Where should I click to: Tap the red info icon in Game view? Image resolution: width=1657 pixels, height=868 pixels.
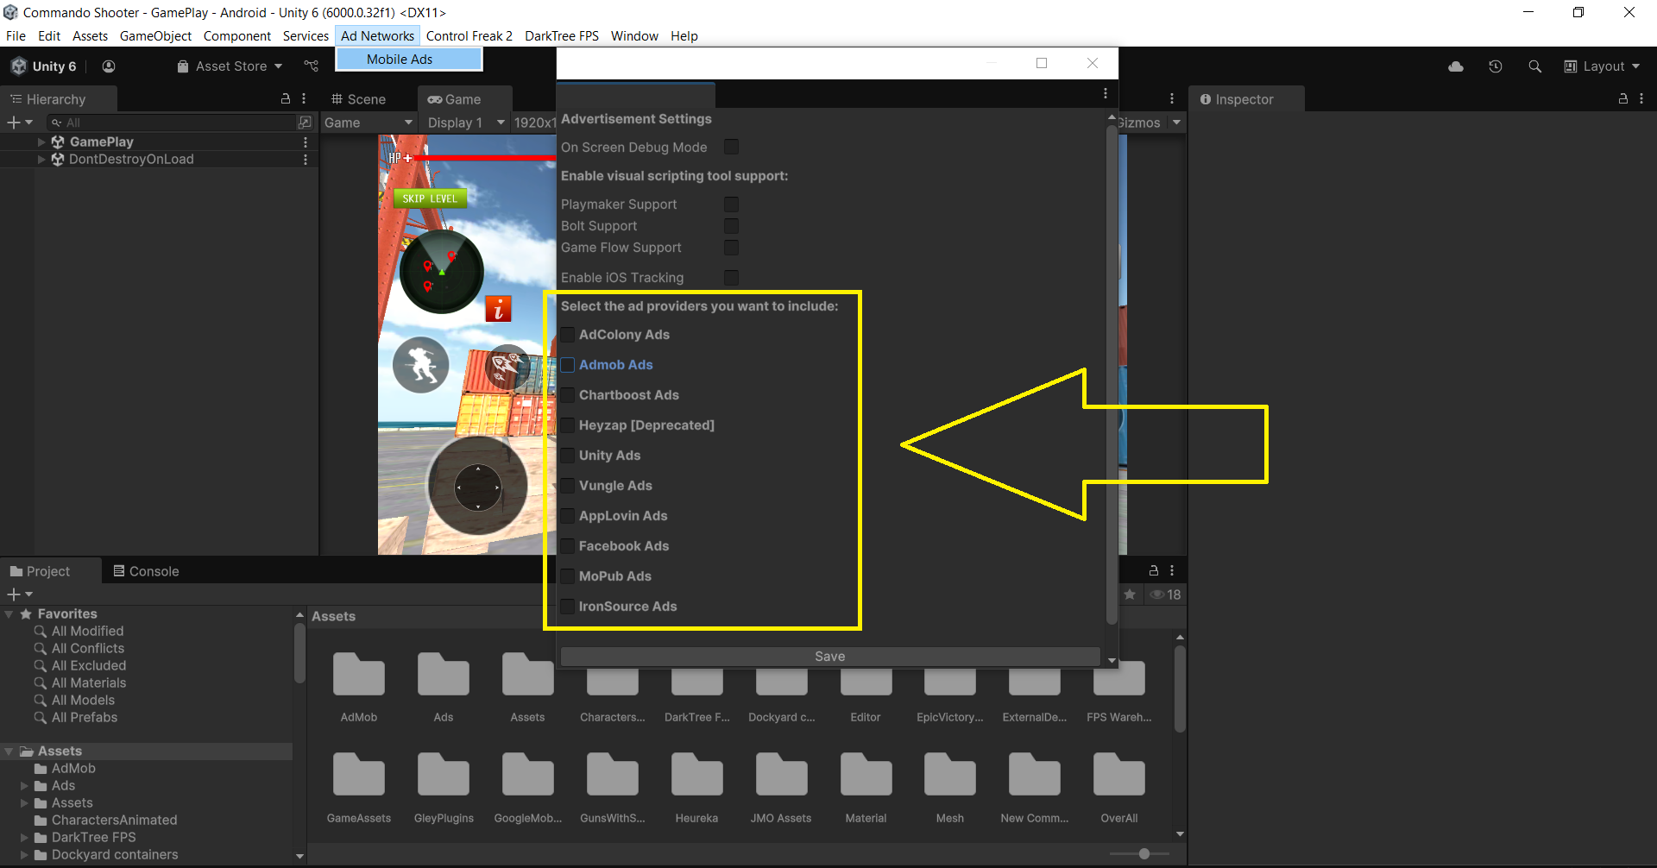498,309
